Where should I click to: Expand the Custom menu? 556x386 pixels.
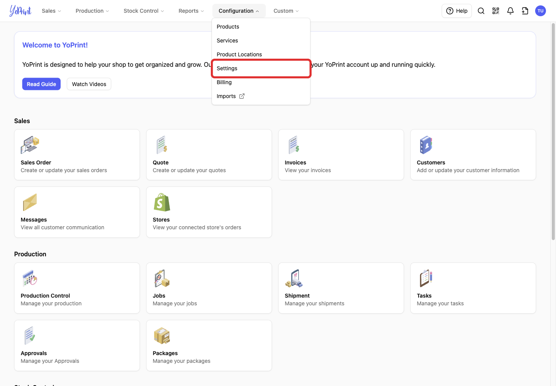coord(286,11)
